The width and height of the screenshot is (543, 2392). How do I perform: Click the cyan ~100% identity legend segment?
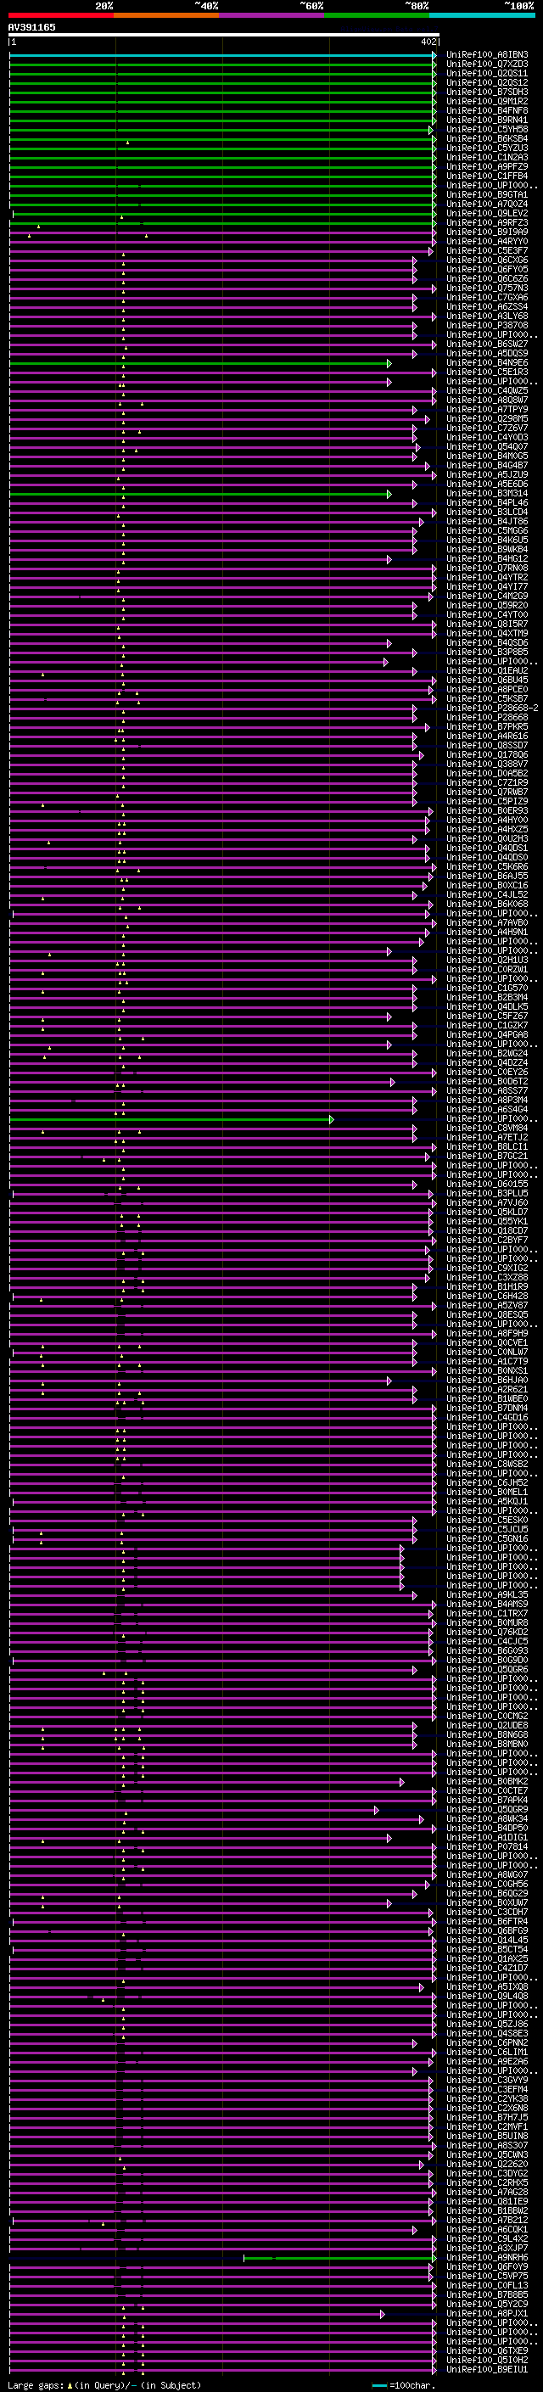[482, 15]
